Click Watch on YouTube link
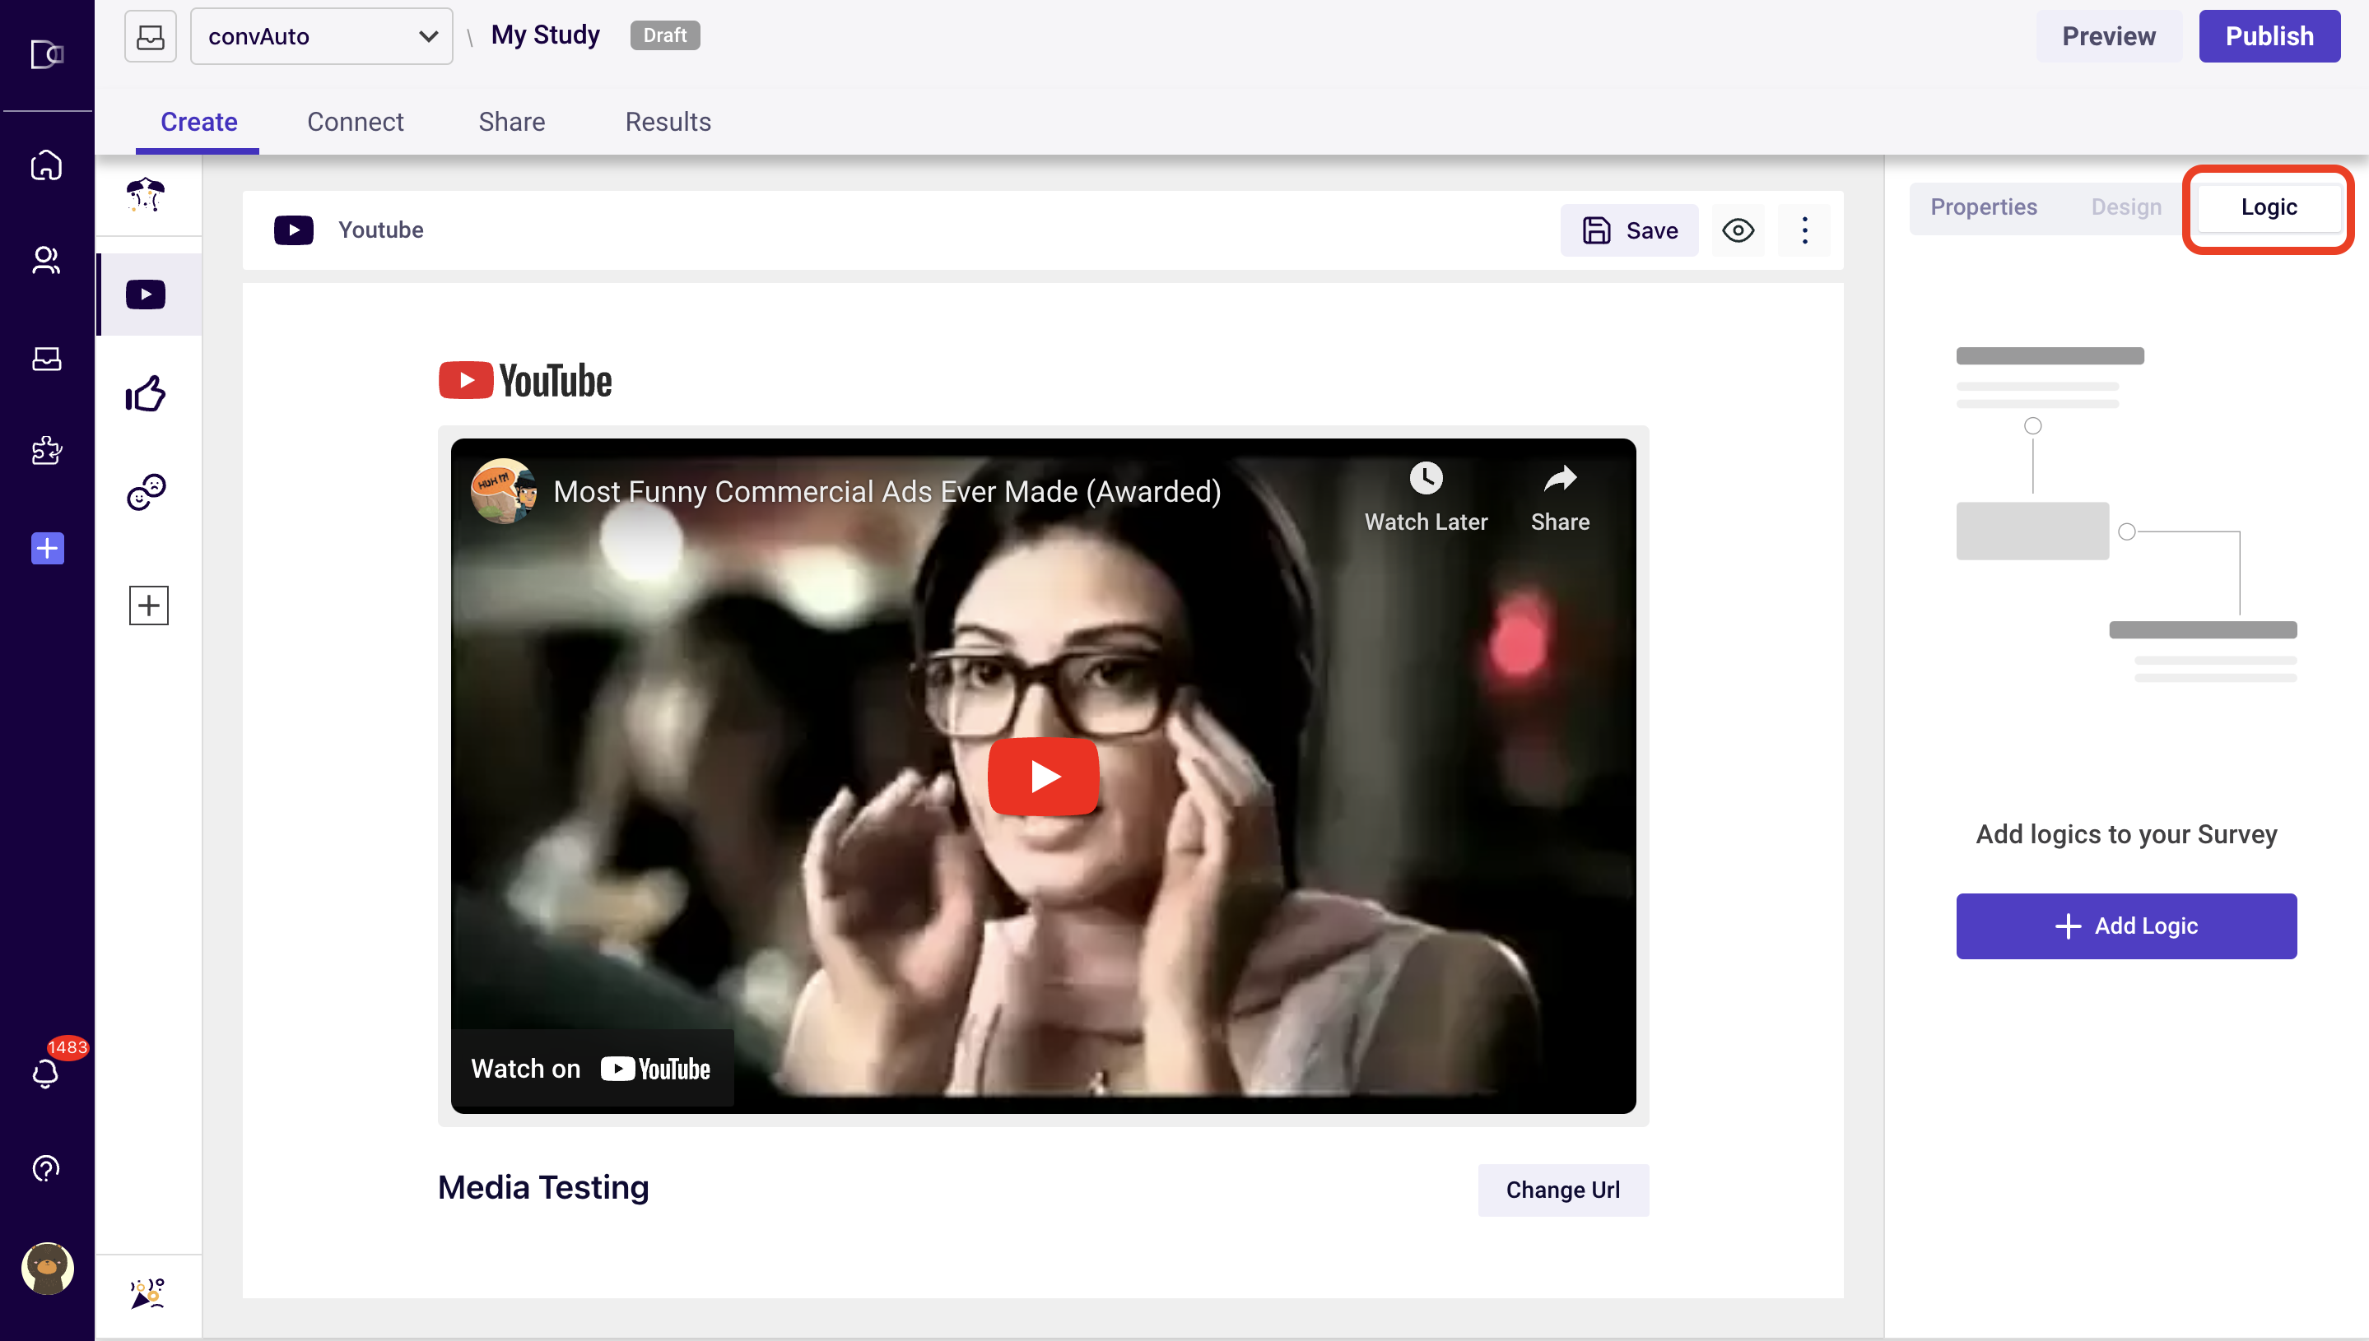 coord(592,1069)
